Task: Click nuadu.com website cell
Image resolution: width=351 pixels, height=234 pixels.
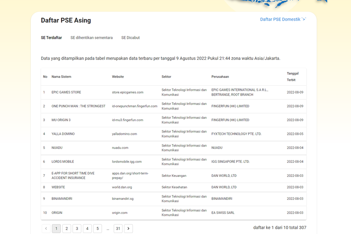Action: tap(120, 148)
